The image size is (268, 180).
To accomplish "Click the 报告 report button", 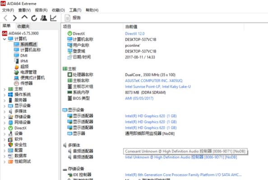I will pyautogui.click(x=73, y=18).
